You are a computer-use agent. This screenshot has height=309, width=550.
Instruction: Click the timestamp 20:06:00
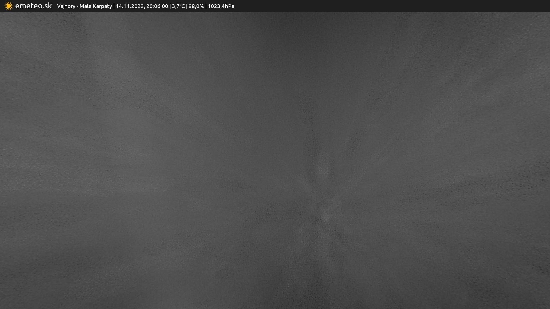coord(157,6)
